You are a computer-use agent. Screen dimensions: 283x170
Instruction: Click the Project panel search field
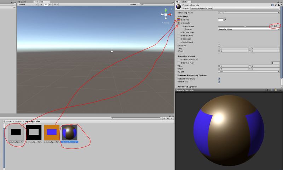pos(136,118)
